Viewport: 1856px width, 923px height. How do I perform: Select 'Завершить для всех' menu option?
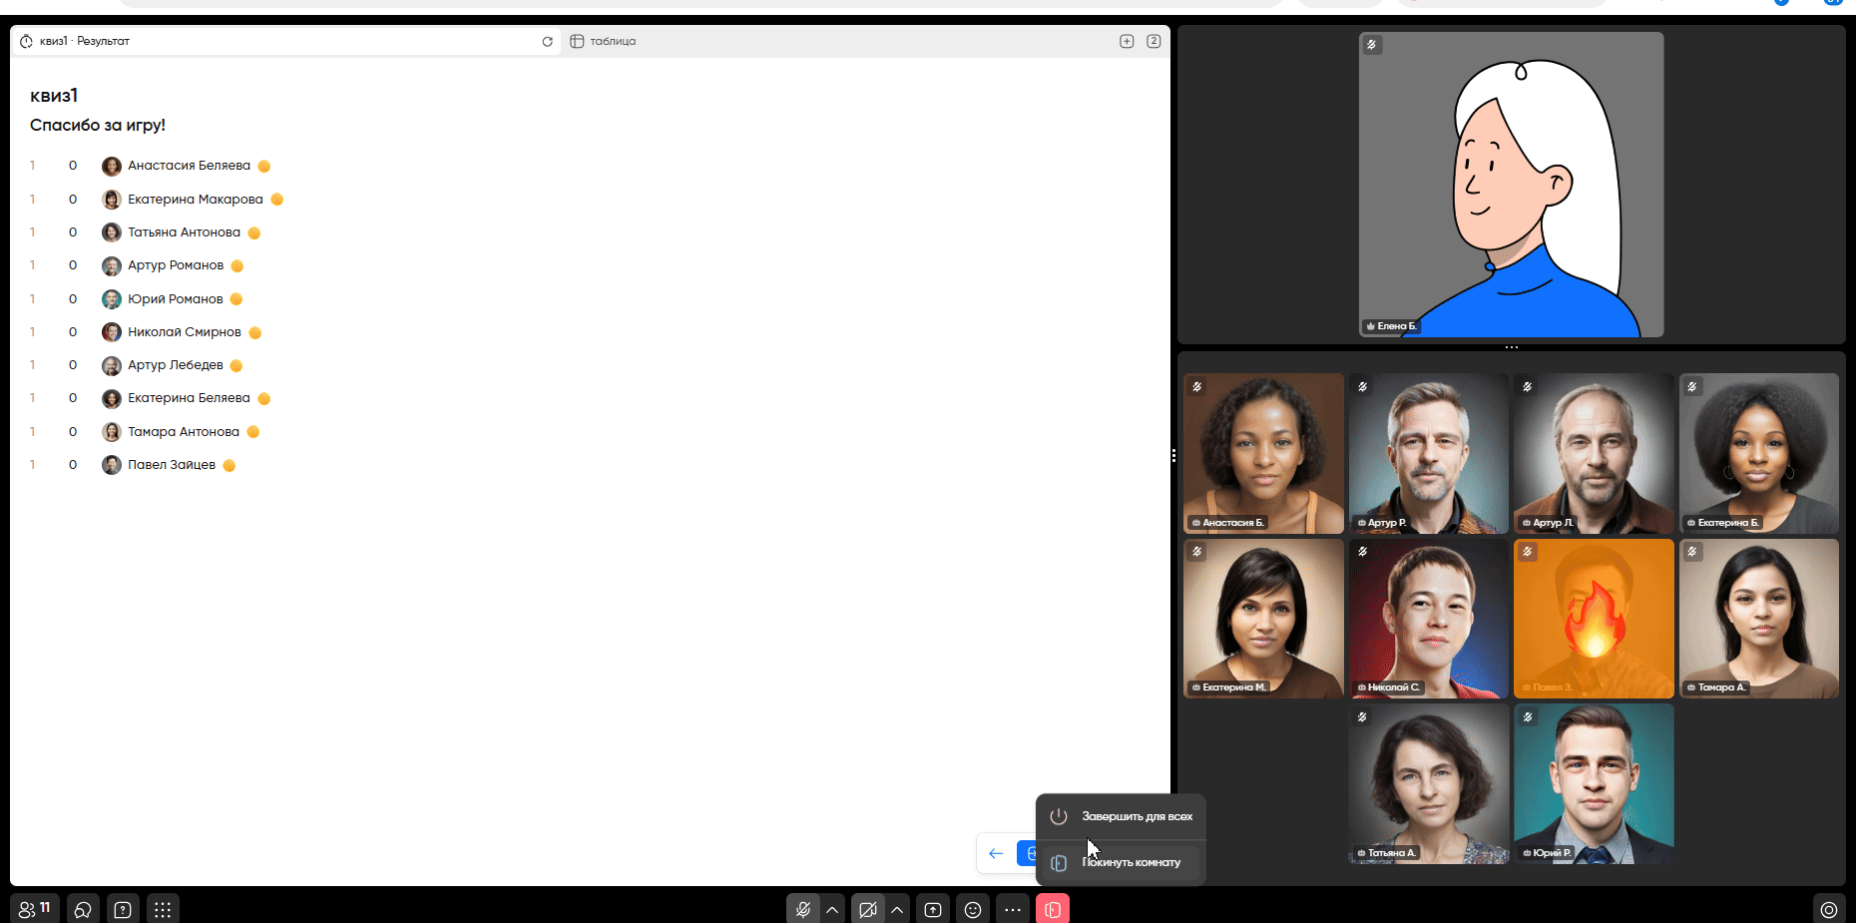pos(1137,816)
